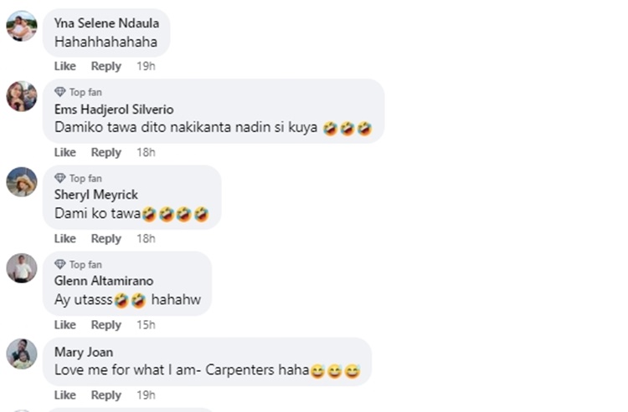This screenshot has height=412, width=628.
Task: Click Top fan diamond badge above Ems Hadjerol Silverio
Action: 59,92
